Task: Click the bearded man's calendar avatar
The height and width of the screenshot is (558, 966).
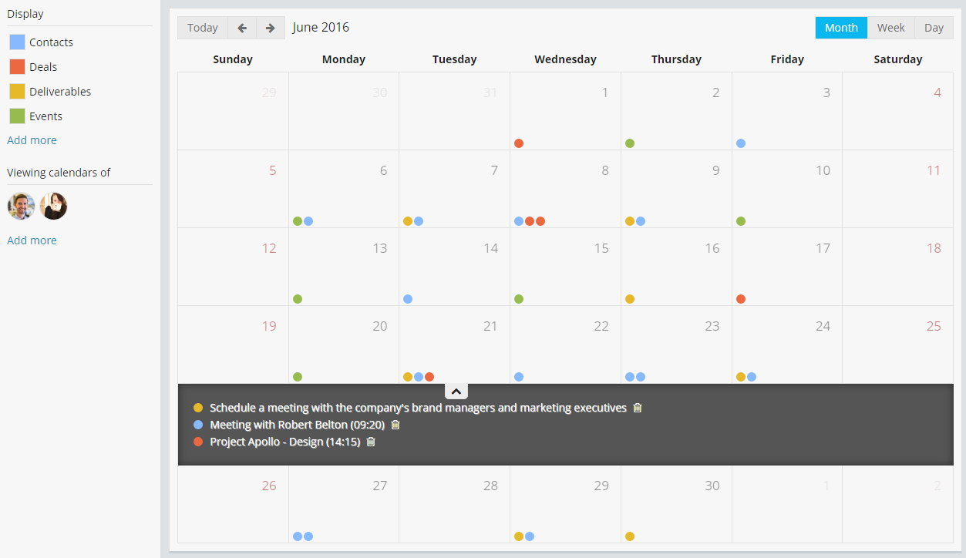Action: (x=21, y=207)
